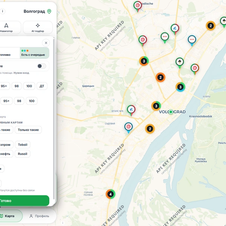This screenshot has width=226, height=226.
Task: Click the "Нужен вход." text
Action: pos(21,73)
